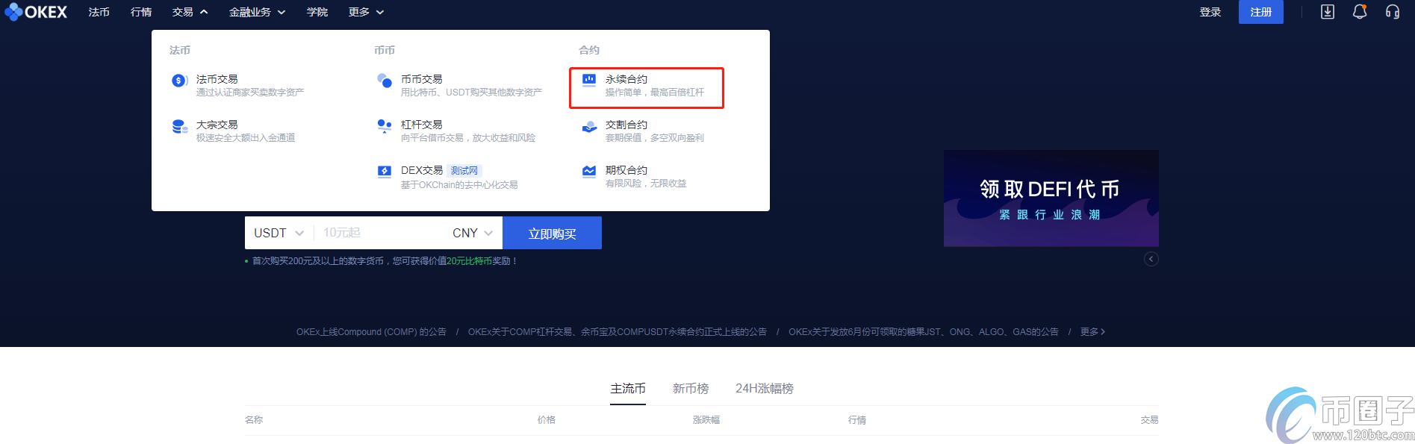The height and width of the screenshot is (444, 1415).
Task: Open the download app icon
Action: tap(1327, 12)
